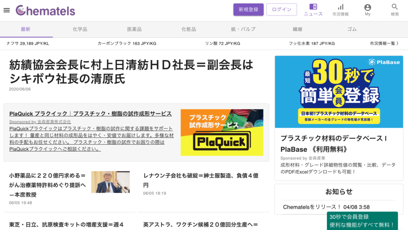Open the 小野薬品に220億円 article
408x230 pixels.
point(47,185)
